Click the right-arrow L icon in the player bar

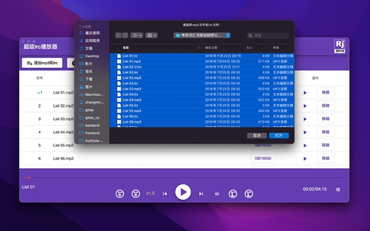tap(249, 194)
